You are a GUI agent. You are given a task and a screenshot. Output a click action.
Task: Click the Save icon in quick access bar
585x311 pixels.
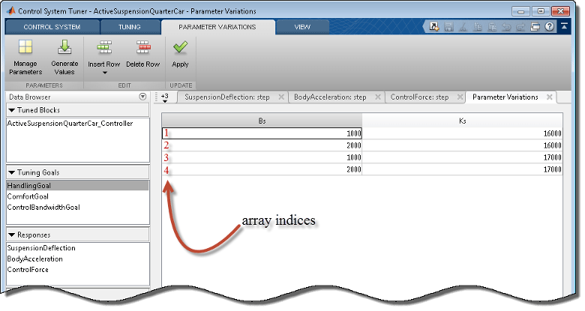click(x=448, y=26)
